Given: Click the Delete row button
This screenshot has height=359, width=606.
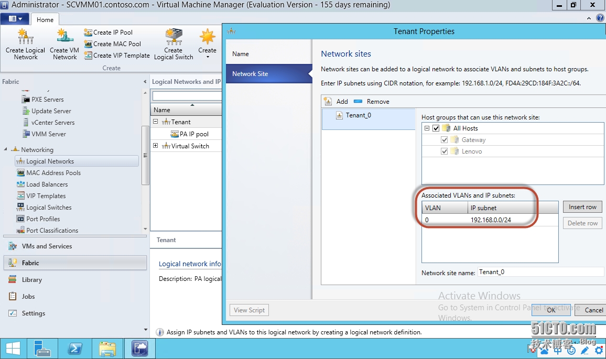Looking at the screenshot, I should point(582,223).
